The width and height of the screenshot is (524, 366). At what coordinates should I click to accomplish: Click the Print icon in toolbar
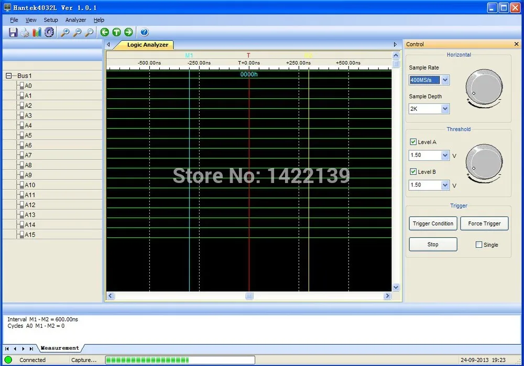coord(25,32)
